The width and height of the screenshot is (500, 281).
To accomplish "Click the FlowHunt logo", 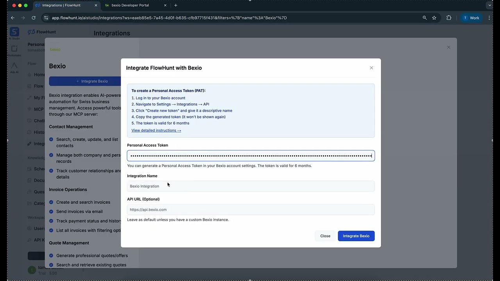I will click(x=42, y=32).
